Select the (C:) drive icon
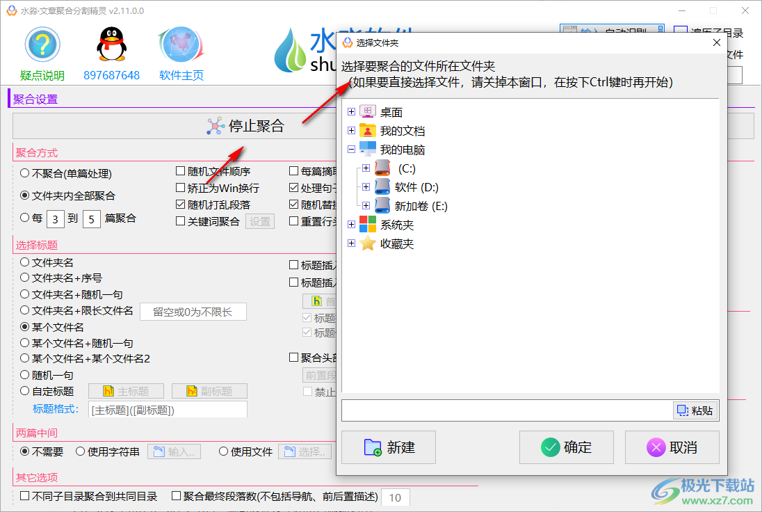762x512 pixels. pyautogui.click(x=382, y=168)
